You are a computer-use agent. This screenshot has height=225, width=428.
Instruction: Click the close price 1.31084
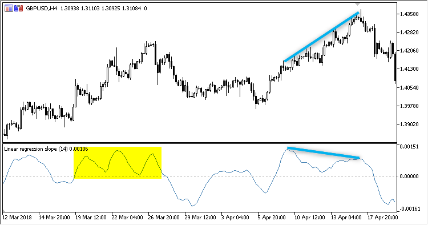point(131,9)
